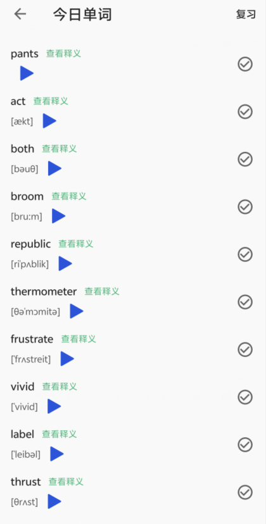Play audio for 'thrust'
Viewport: 266px width, 524px height.
pyautogui.click(x=54, y=502)
